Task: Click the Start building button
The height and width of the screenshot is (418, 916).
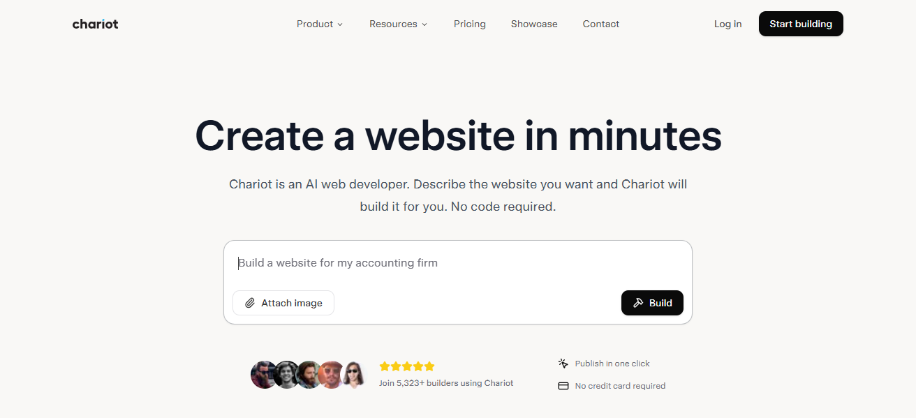Action: pos(801,24)
